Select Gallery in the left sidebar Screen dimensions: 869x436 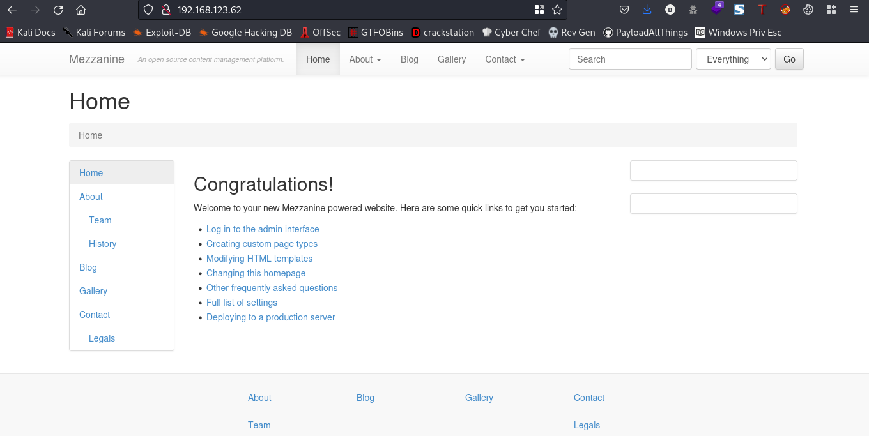pos(121,291)
